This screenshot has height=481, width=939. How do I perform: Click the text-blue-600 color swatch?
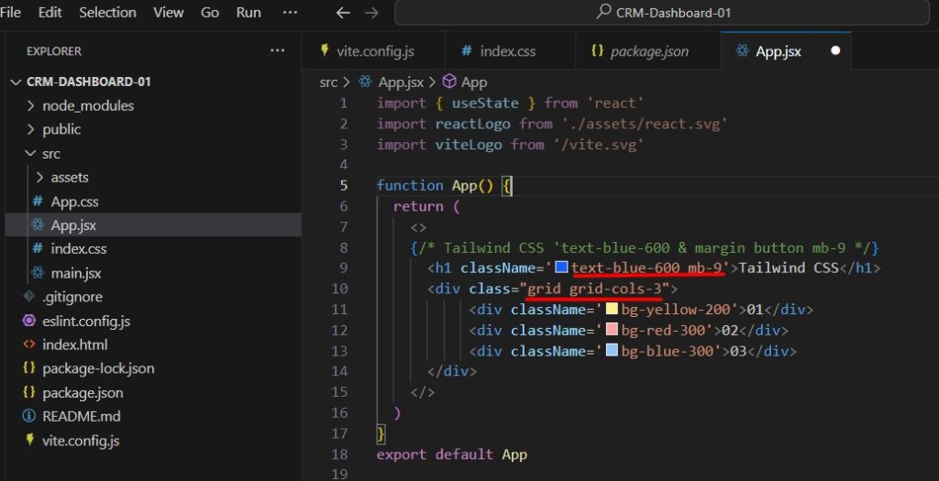point(561,268)
